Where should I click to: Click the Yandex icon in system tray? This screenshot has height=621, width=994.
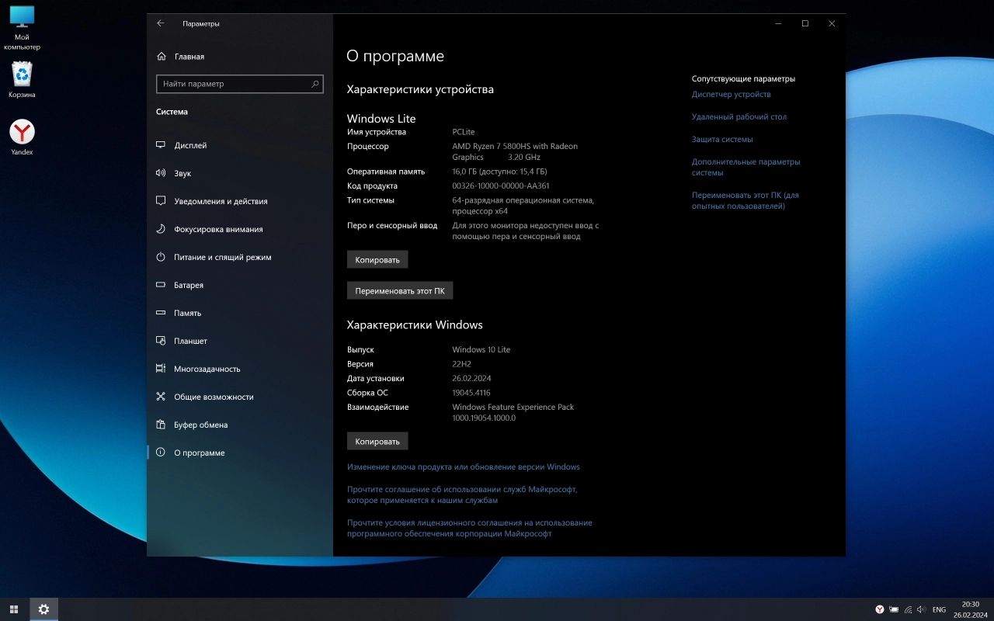click(880, 609)
